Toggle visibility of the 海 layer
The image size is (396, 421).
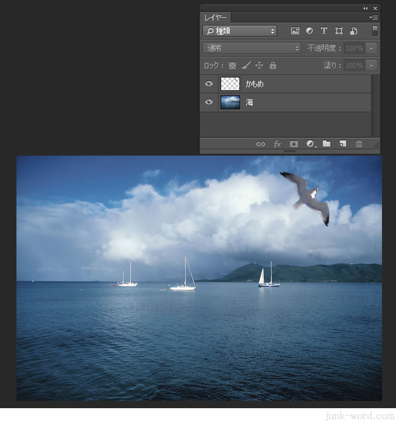coord(209,102)
